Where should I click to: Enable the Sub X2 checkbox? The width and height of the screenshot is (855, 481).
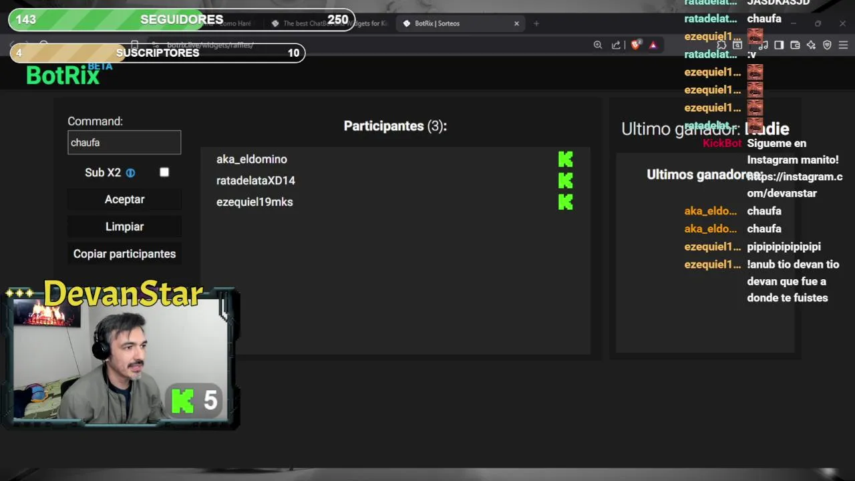click(x=164, y=172)
